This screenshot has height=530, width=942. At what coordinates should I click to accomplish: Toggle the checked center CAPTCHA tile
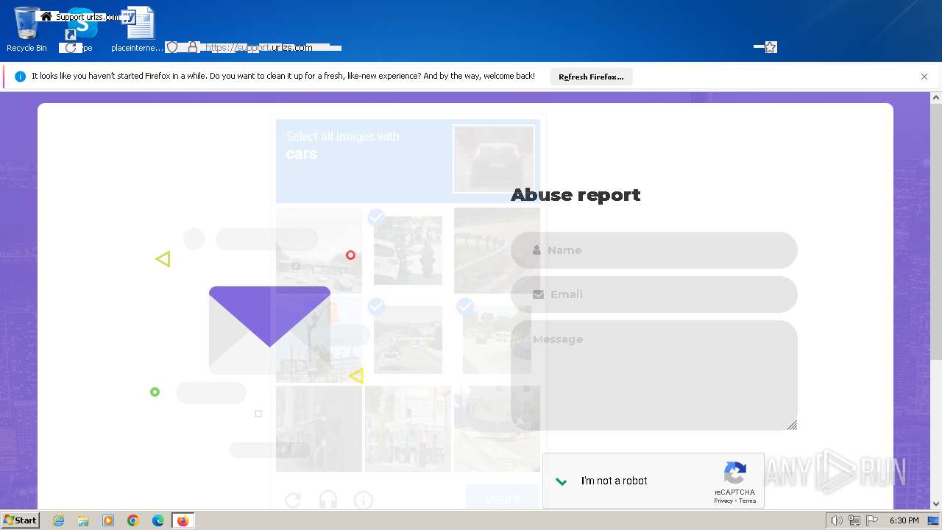pyautogui.click(x=408, y=339)
